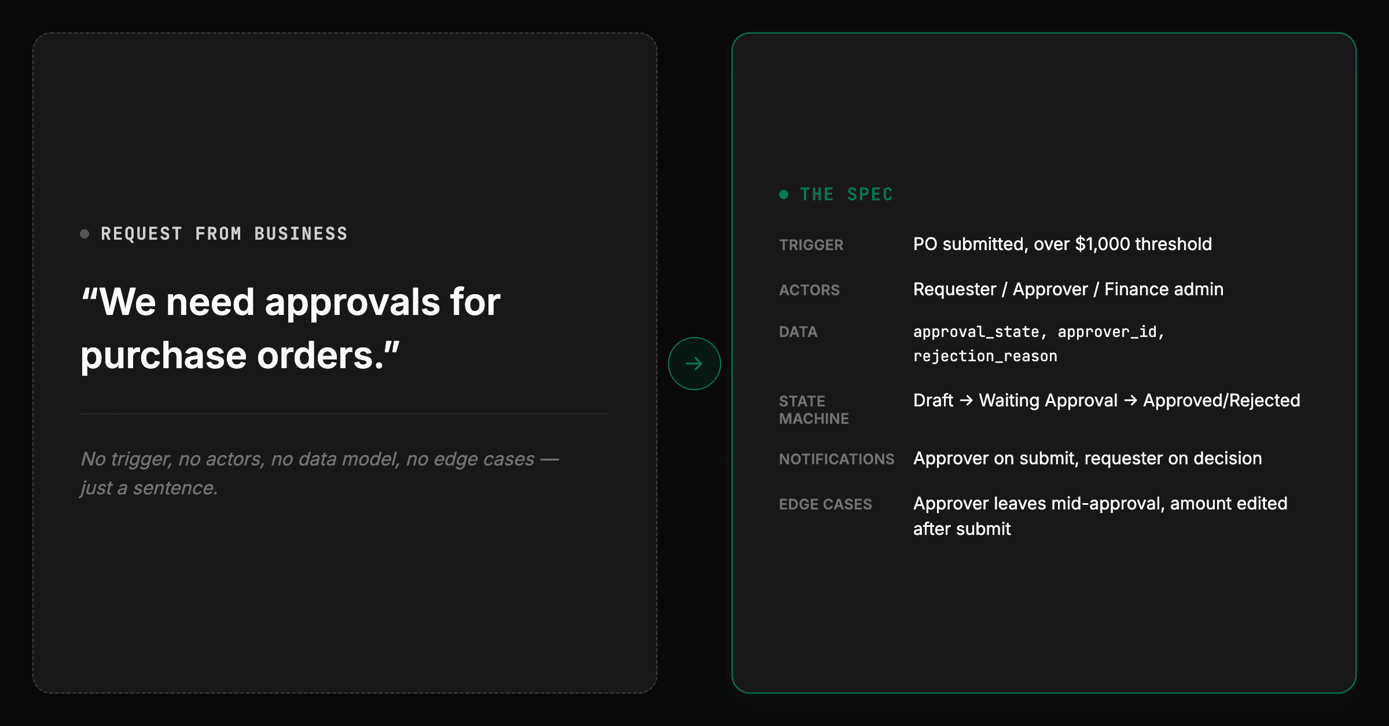Image resolution: width=1389 pixels, height=726 pixels.
Task: Click the NOTIFICATIONS row label
Action: coord(836,459)
